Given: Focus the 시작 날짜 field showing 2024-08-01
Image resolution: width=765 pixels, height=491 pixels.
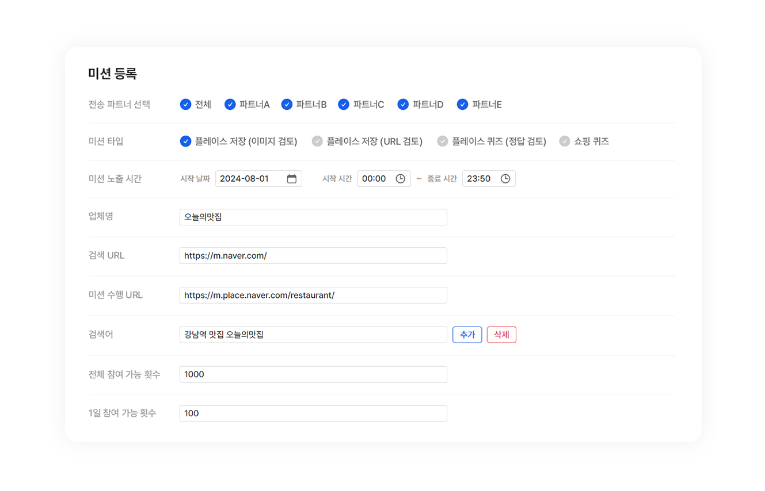Looking at the screenshot, I should (x=258, y=179).
